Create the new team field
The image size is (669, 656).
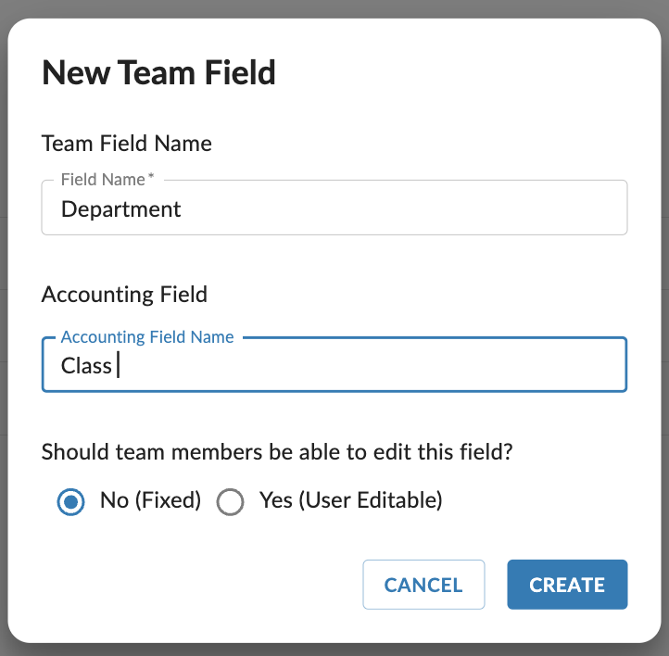(567, 585)
